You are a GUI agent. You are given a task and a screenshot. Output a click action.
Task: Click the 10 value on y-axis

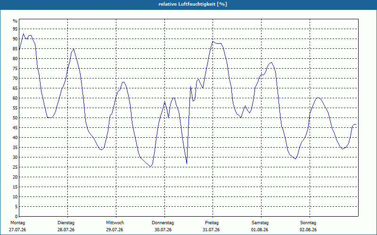click(x=15, y=196)
